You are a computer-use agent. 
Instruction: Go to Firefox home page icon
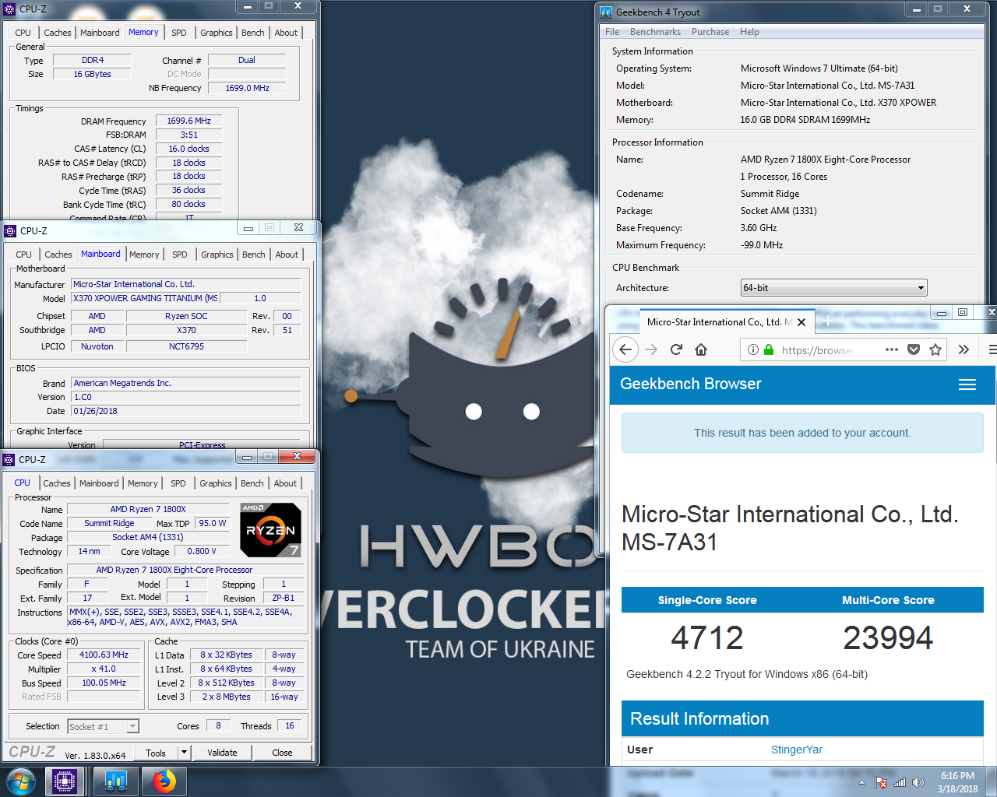coord(701,349)
